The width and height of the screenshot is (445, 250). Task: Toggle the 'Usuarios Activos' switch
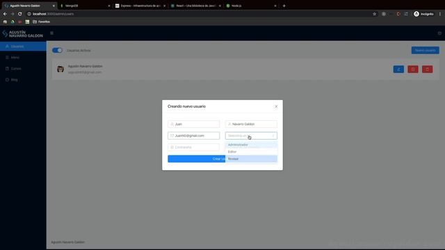[x=57, y=51]
